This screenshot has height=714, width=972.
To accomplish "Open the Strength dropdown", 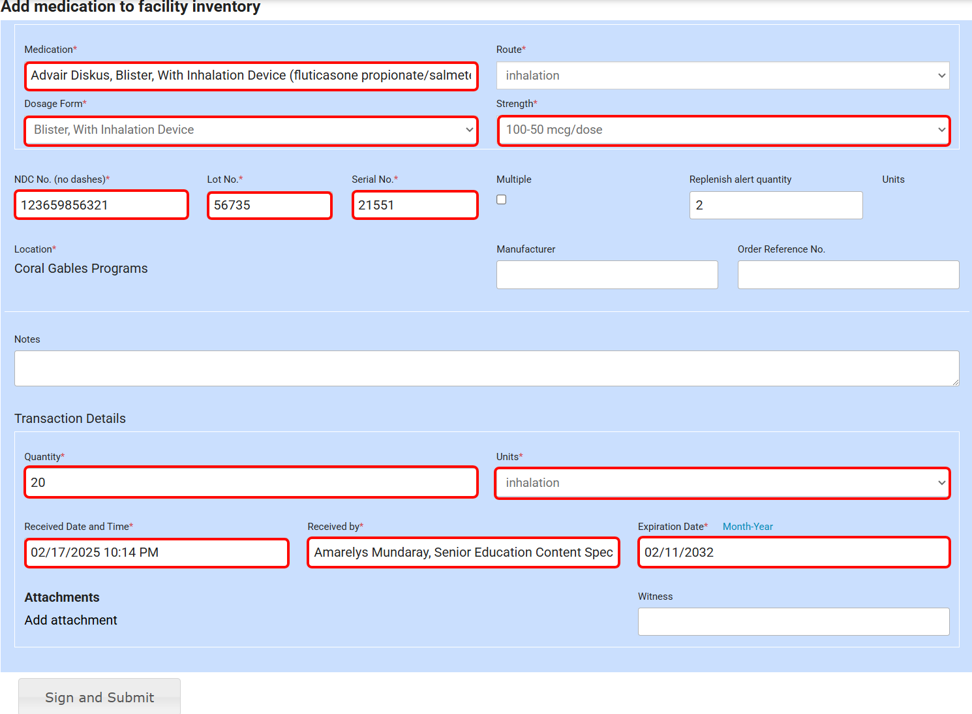I will [x=723, y=131].
